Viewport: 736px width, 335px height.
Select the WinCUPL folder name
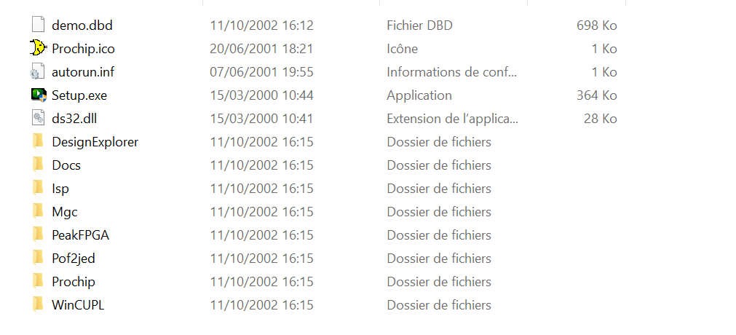(x=78, y=305)
